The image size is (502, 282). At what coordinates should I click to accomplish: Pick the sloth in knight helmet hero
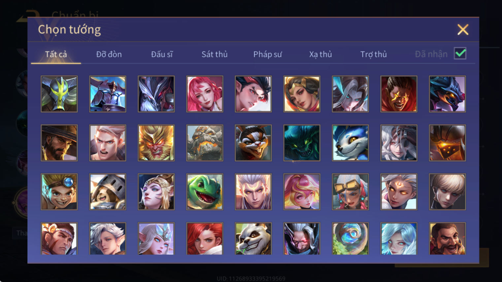pyautogui.click(x=108, y=192)
